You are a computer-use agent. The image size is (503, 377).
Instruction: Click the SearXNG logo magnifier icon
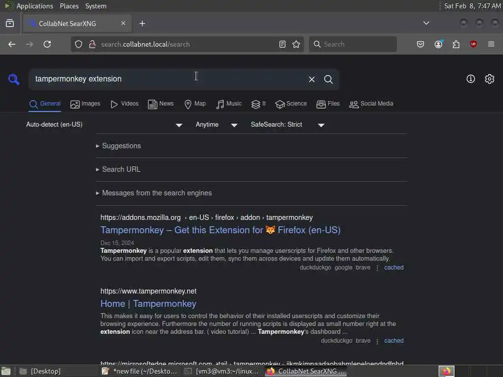point(14,79)
